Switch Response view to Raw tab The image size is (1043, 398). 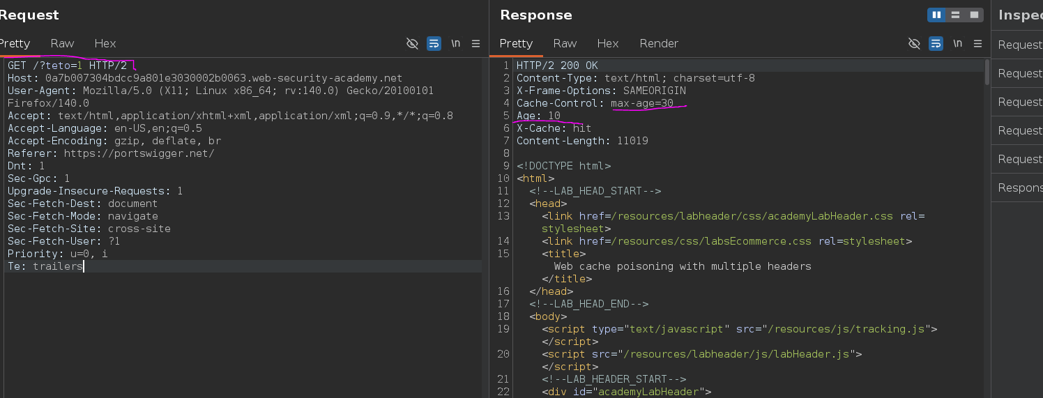pyautogui.click(x=565, y=43)
